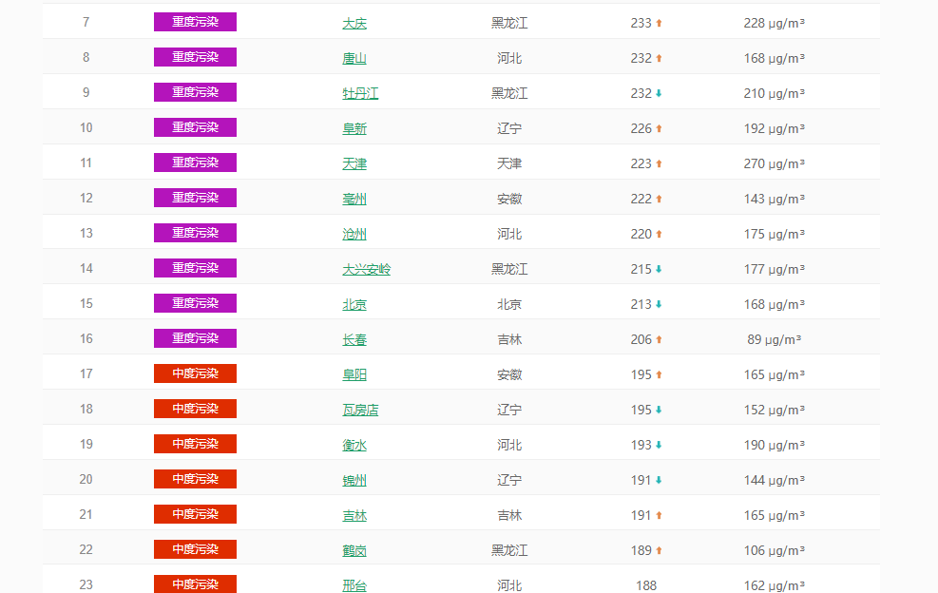
Task: Click rank number 8
Action: tap(86, 57)
